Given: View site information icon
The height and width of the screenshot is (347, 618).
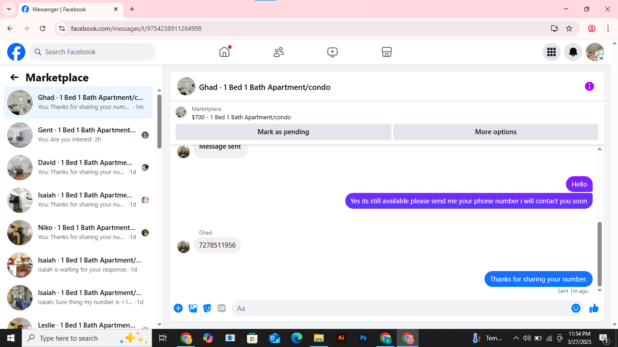Looking at the screenshot, I should (62, 28).
